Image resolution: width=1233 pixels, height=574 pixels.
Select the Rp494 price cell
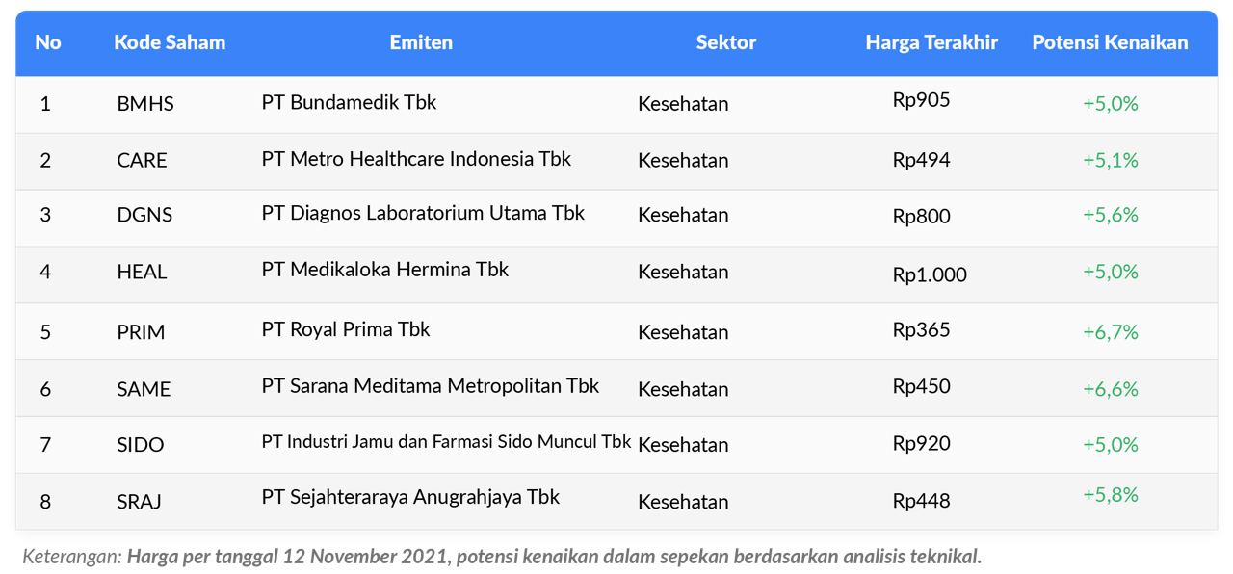coord(921,160)
